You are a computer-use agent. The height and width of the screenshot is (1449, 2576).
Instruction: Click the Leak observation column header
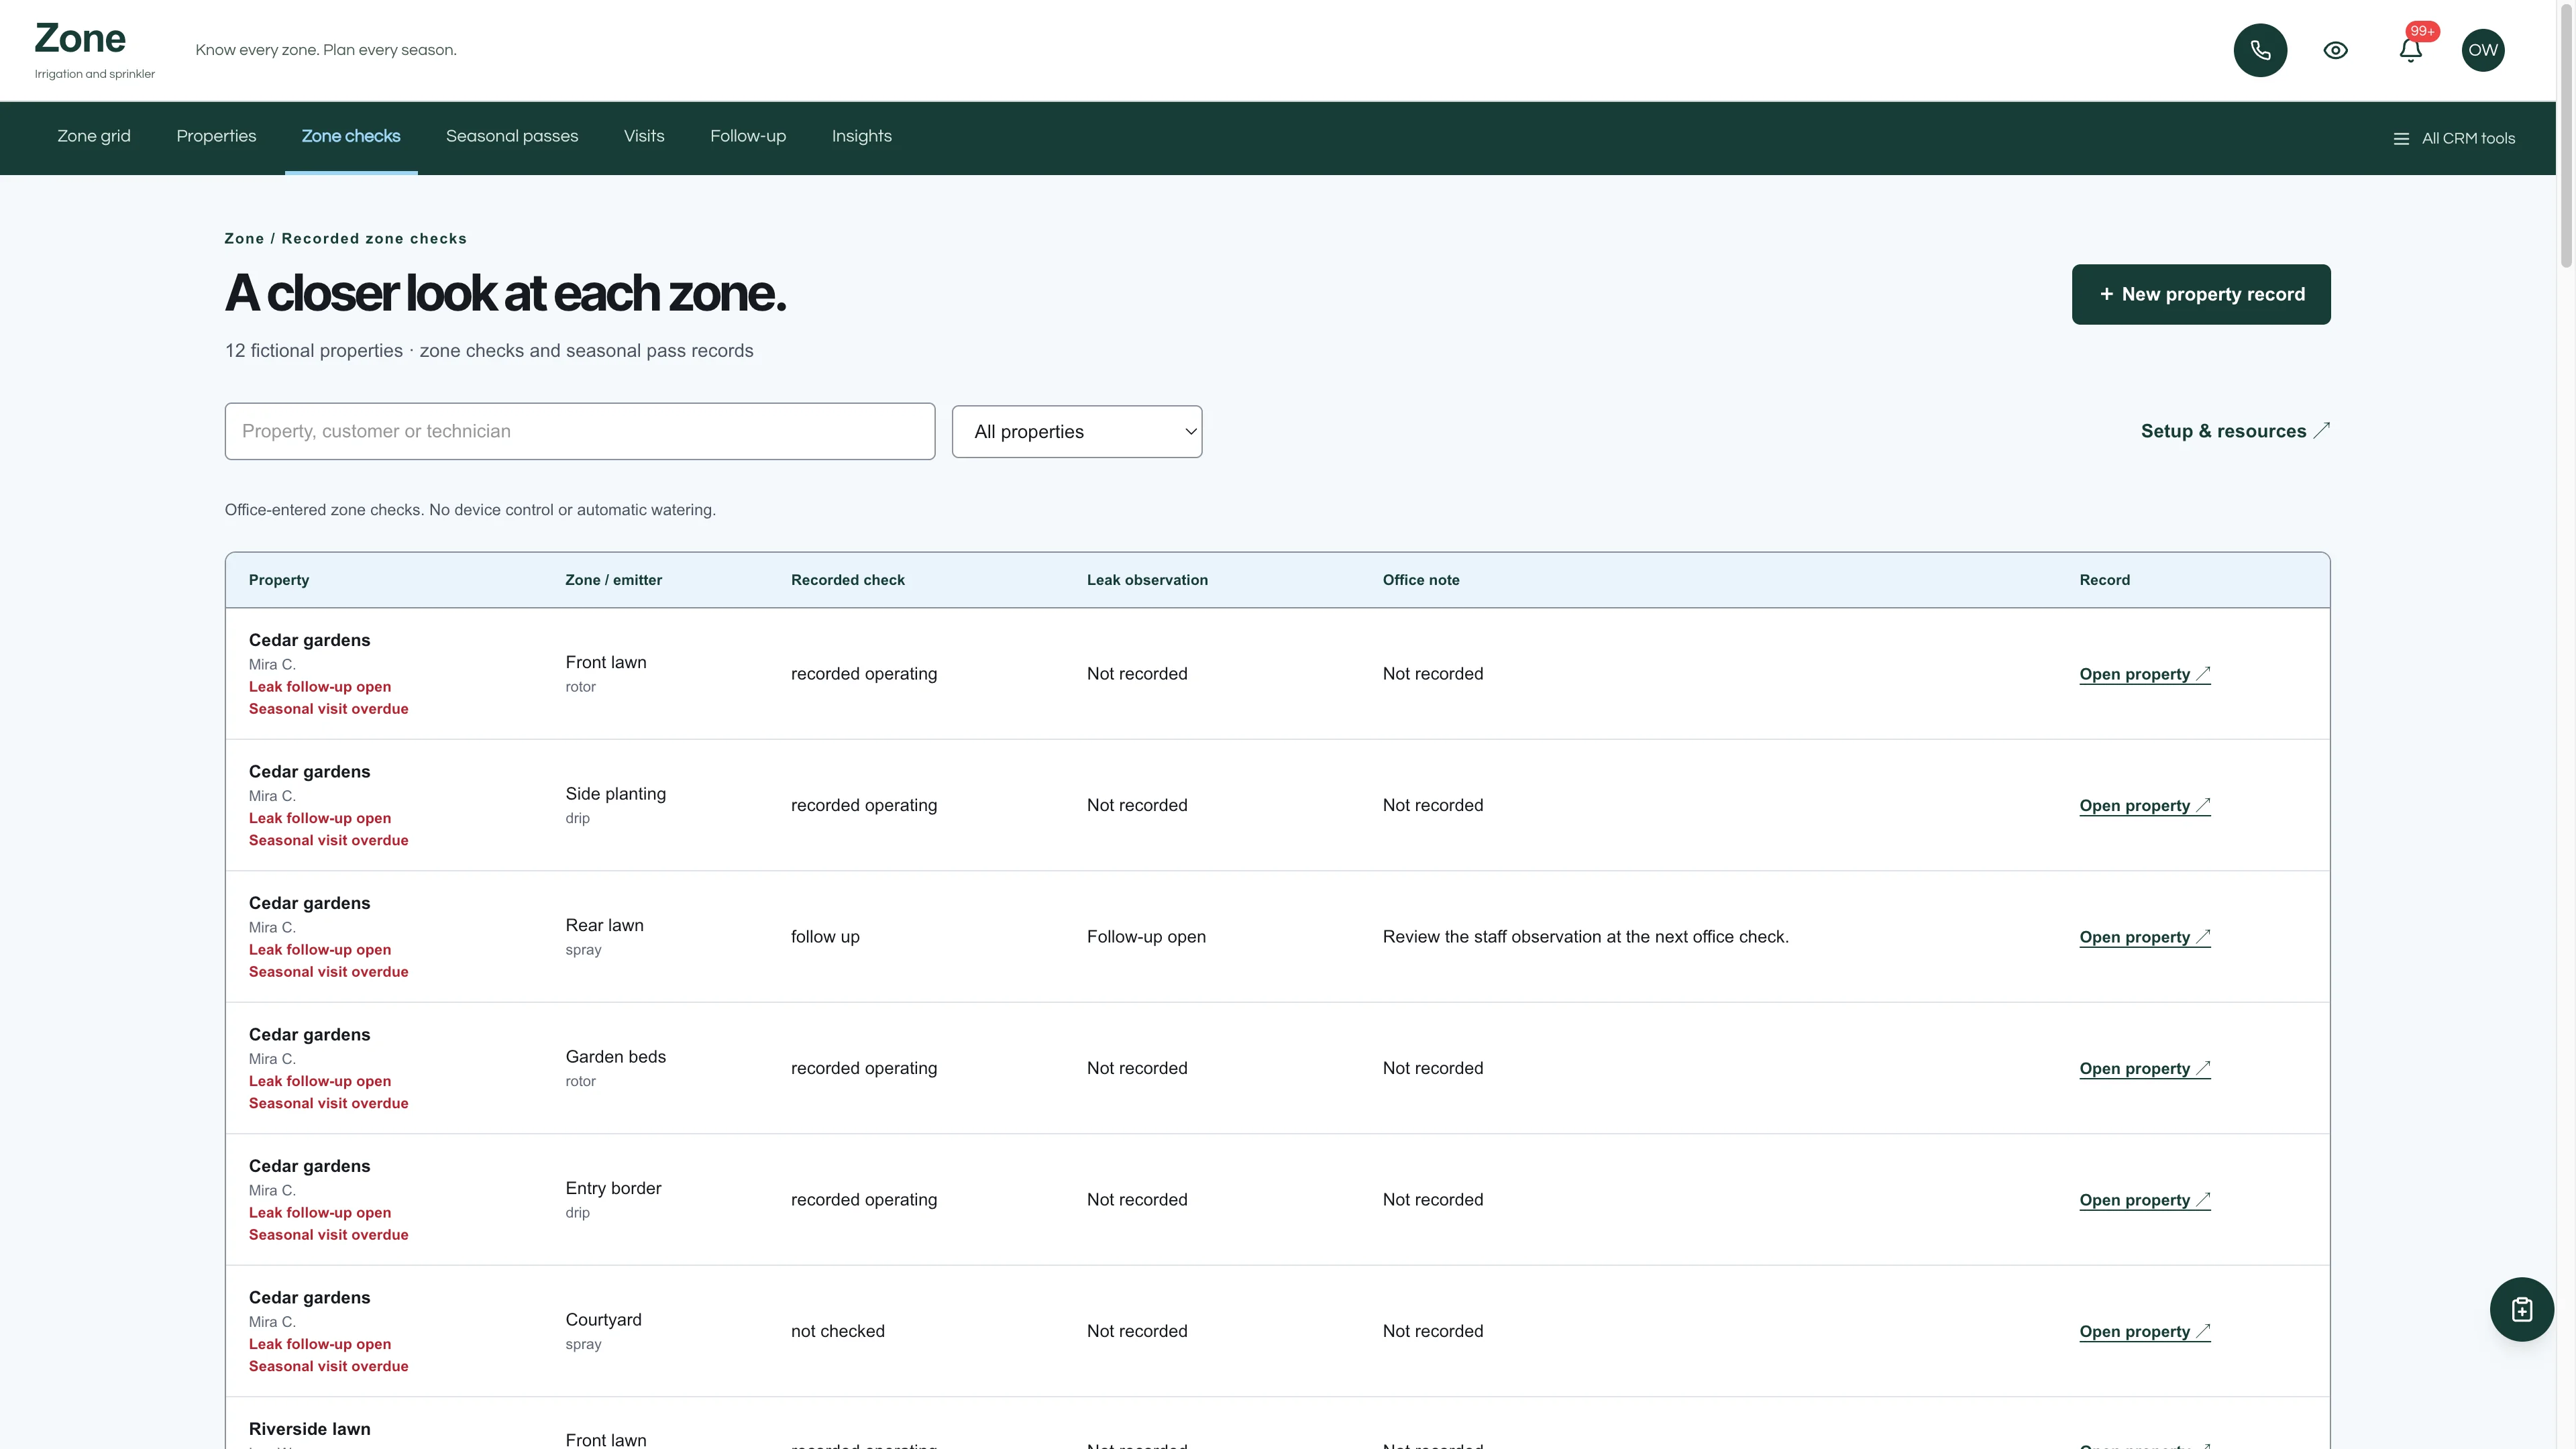[1147, 580]
